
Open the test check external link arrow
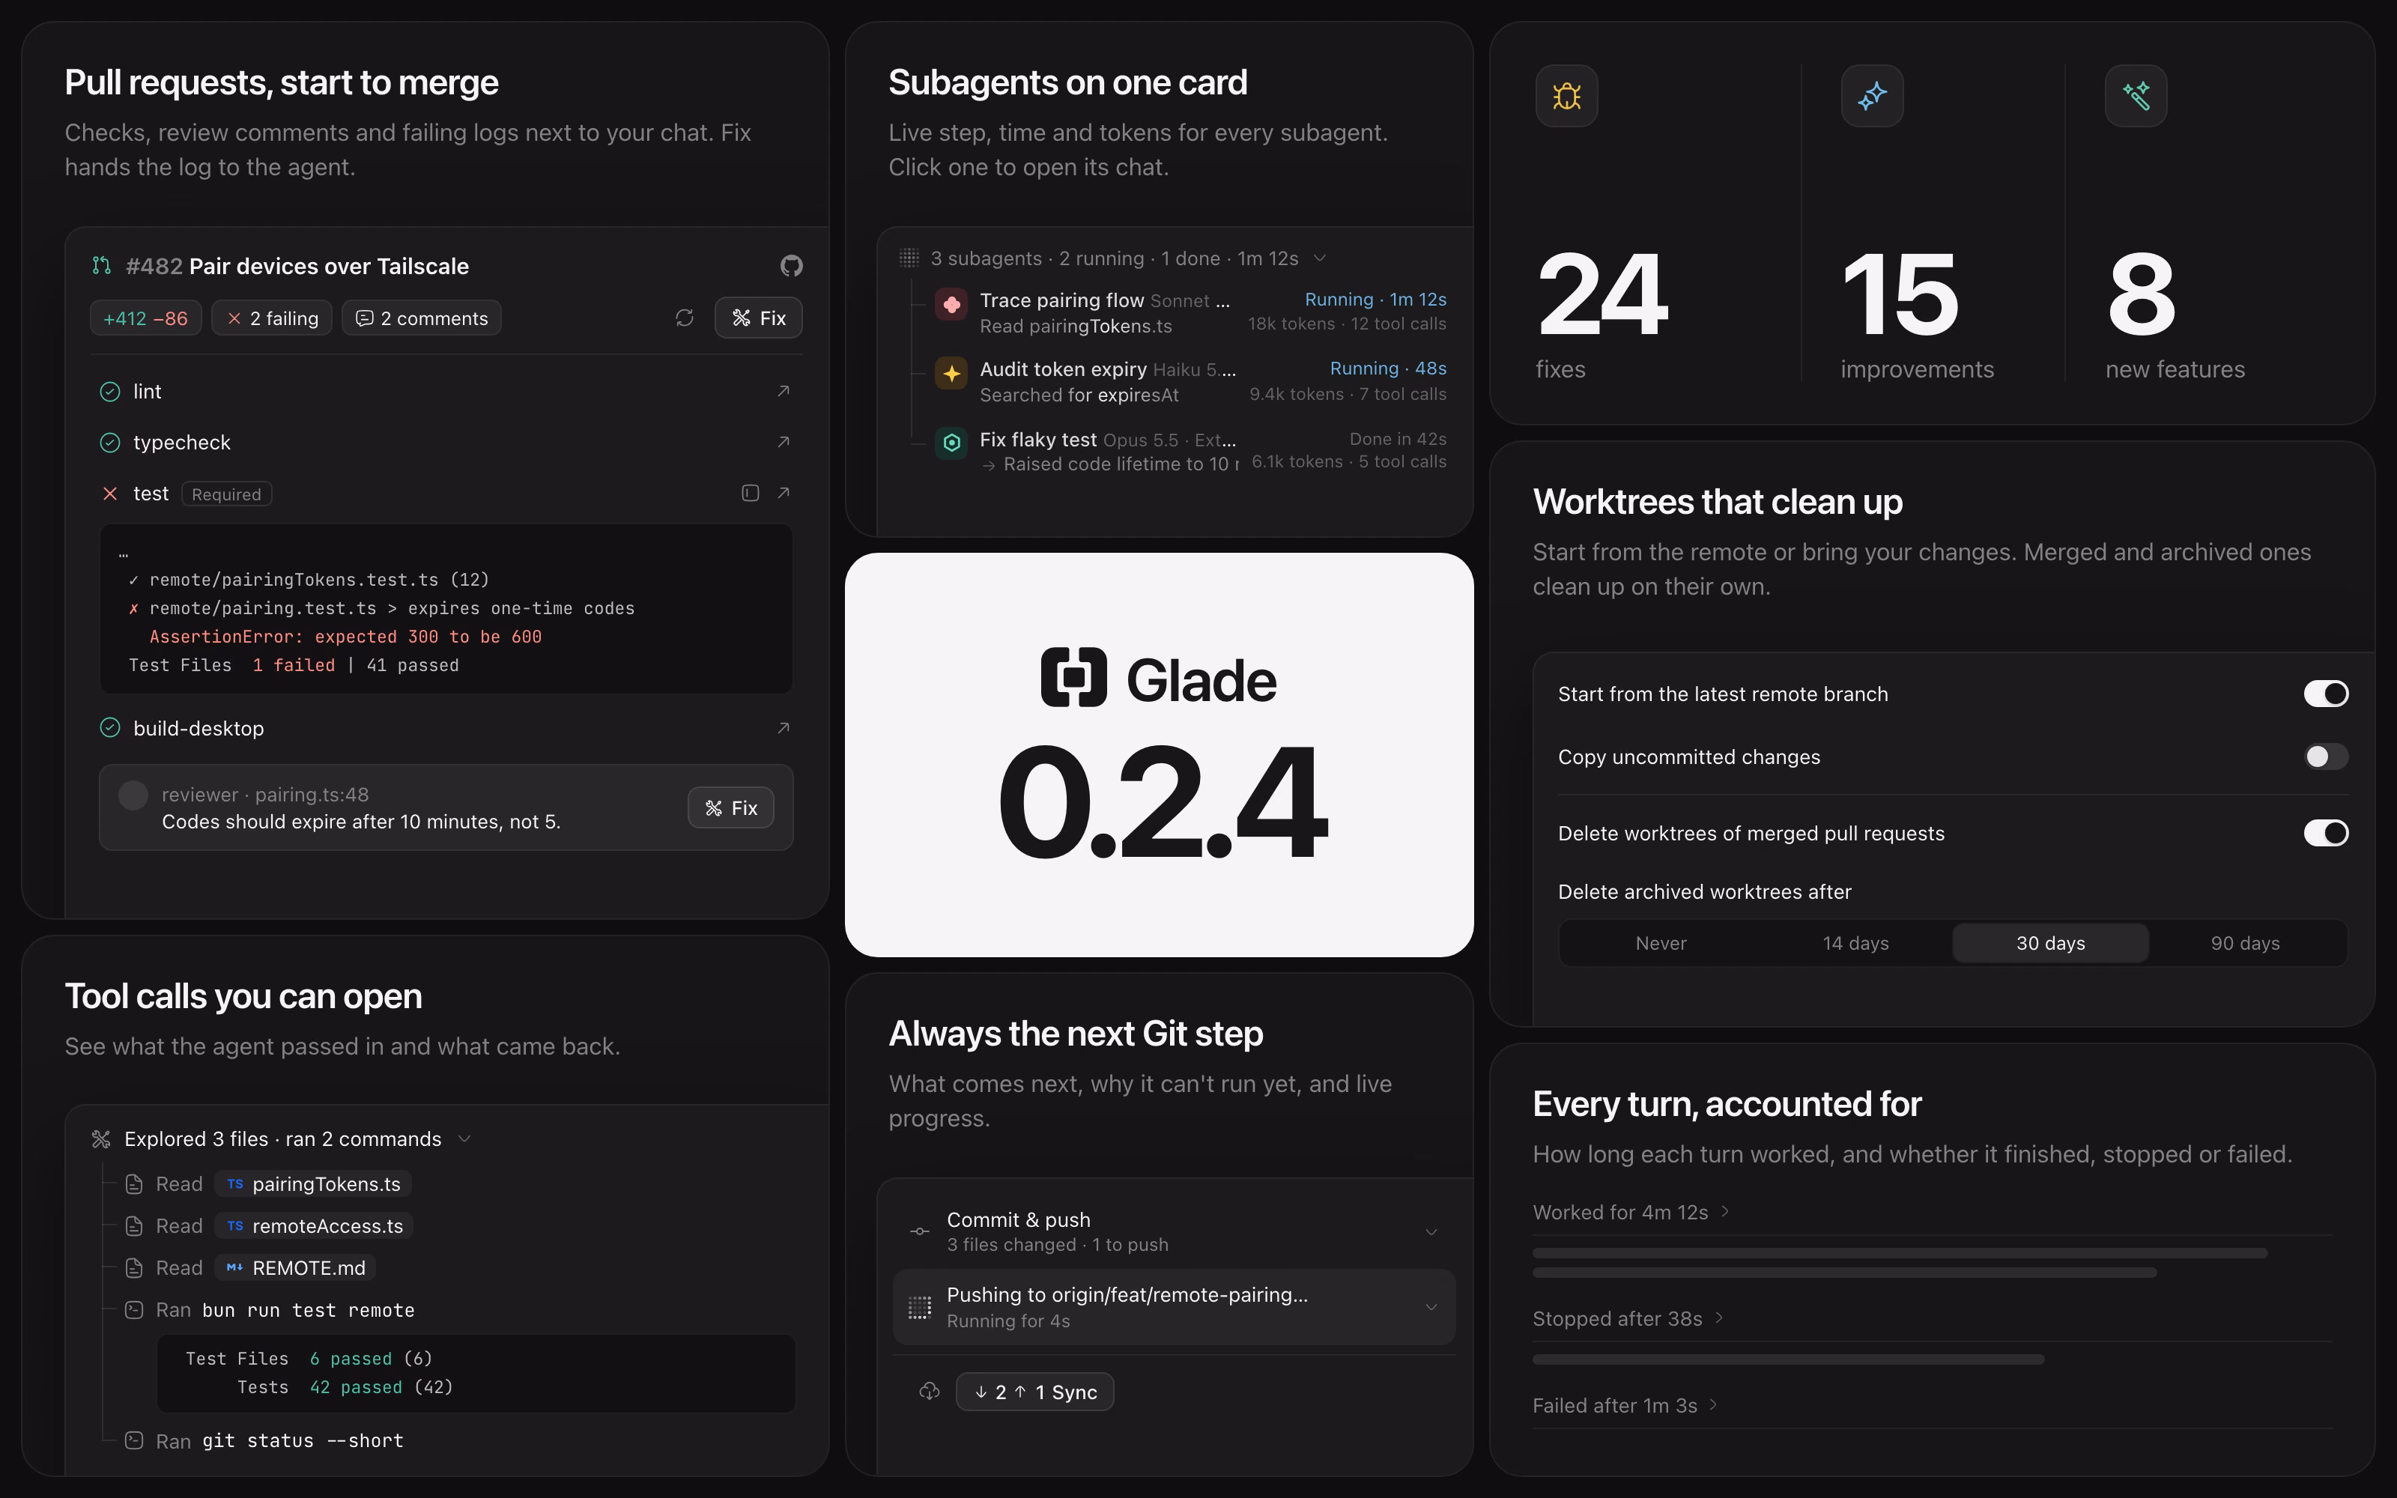point(784,494)
